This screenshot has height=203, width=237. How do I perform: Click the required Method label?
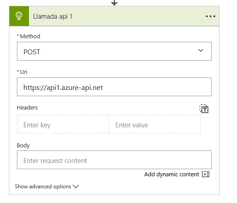pyautogui.click(x=29, y=36)
